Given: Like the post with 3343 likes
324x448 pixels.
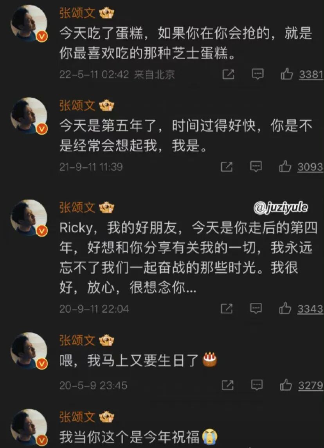Looking at the screenshot, I should pos(301,309).
